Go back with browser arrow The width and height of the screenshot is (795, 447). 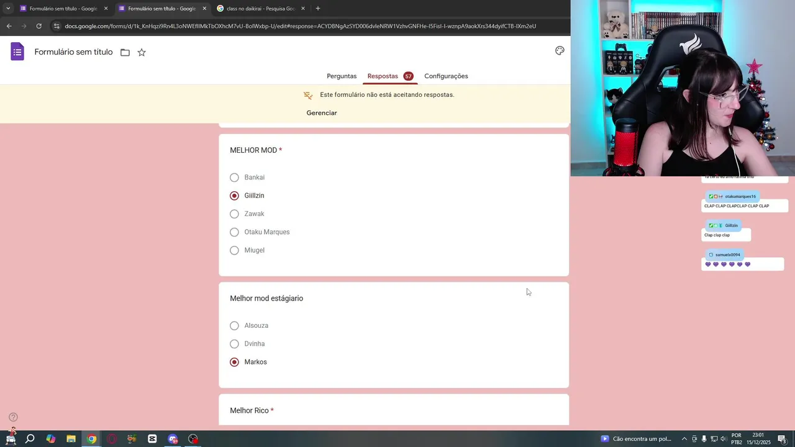click(x=9, y=26)
